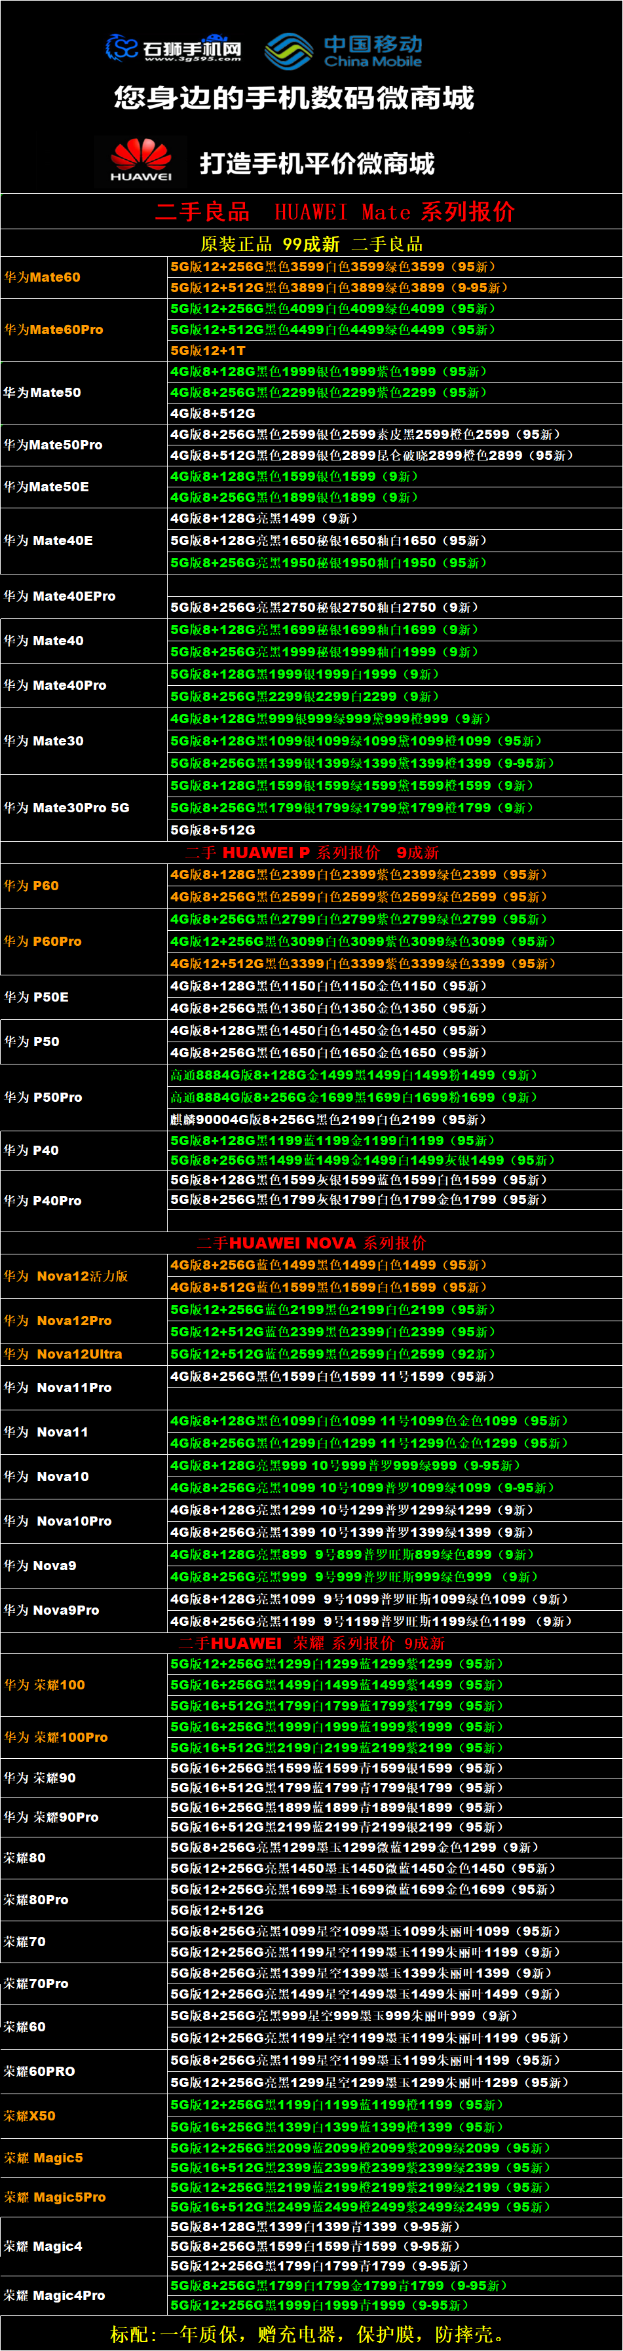Click the 荣耀X50 16+256G row priced 1399
623x2351 pixels.
click(395, 2128)
